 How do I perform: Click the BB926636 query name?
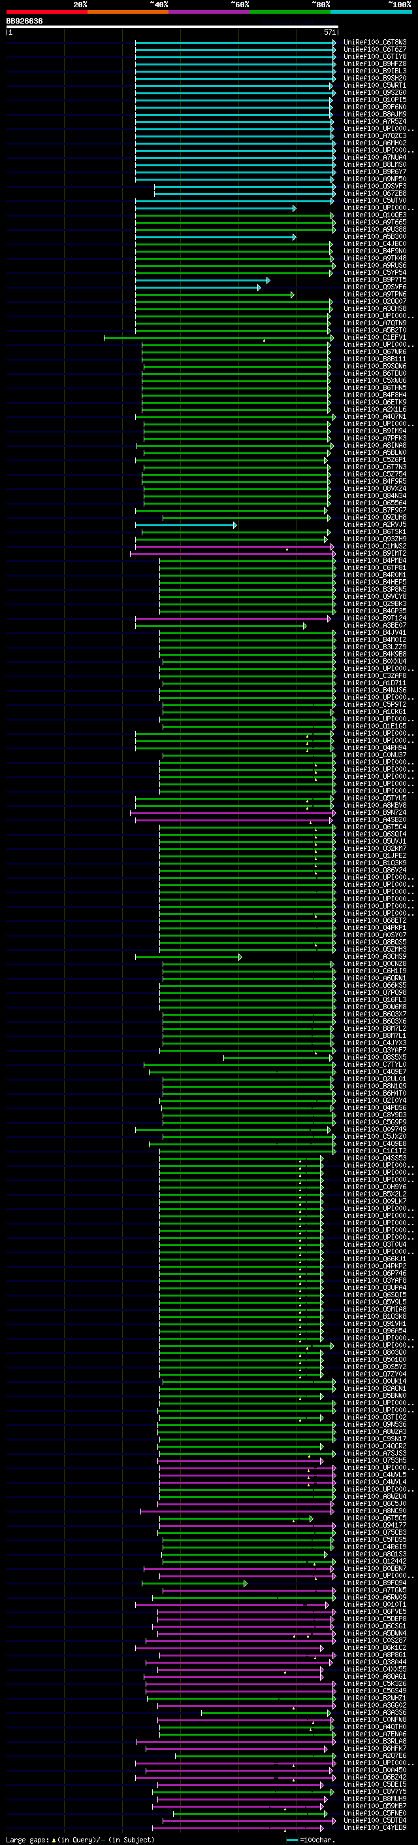24,22
